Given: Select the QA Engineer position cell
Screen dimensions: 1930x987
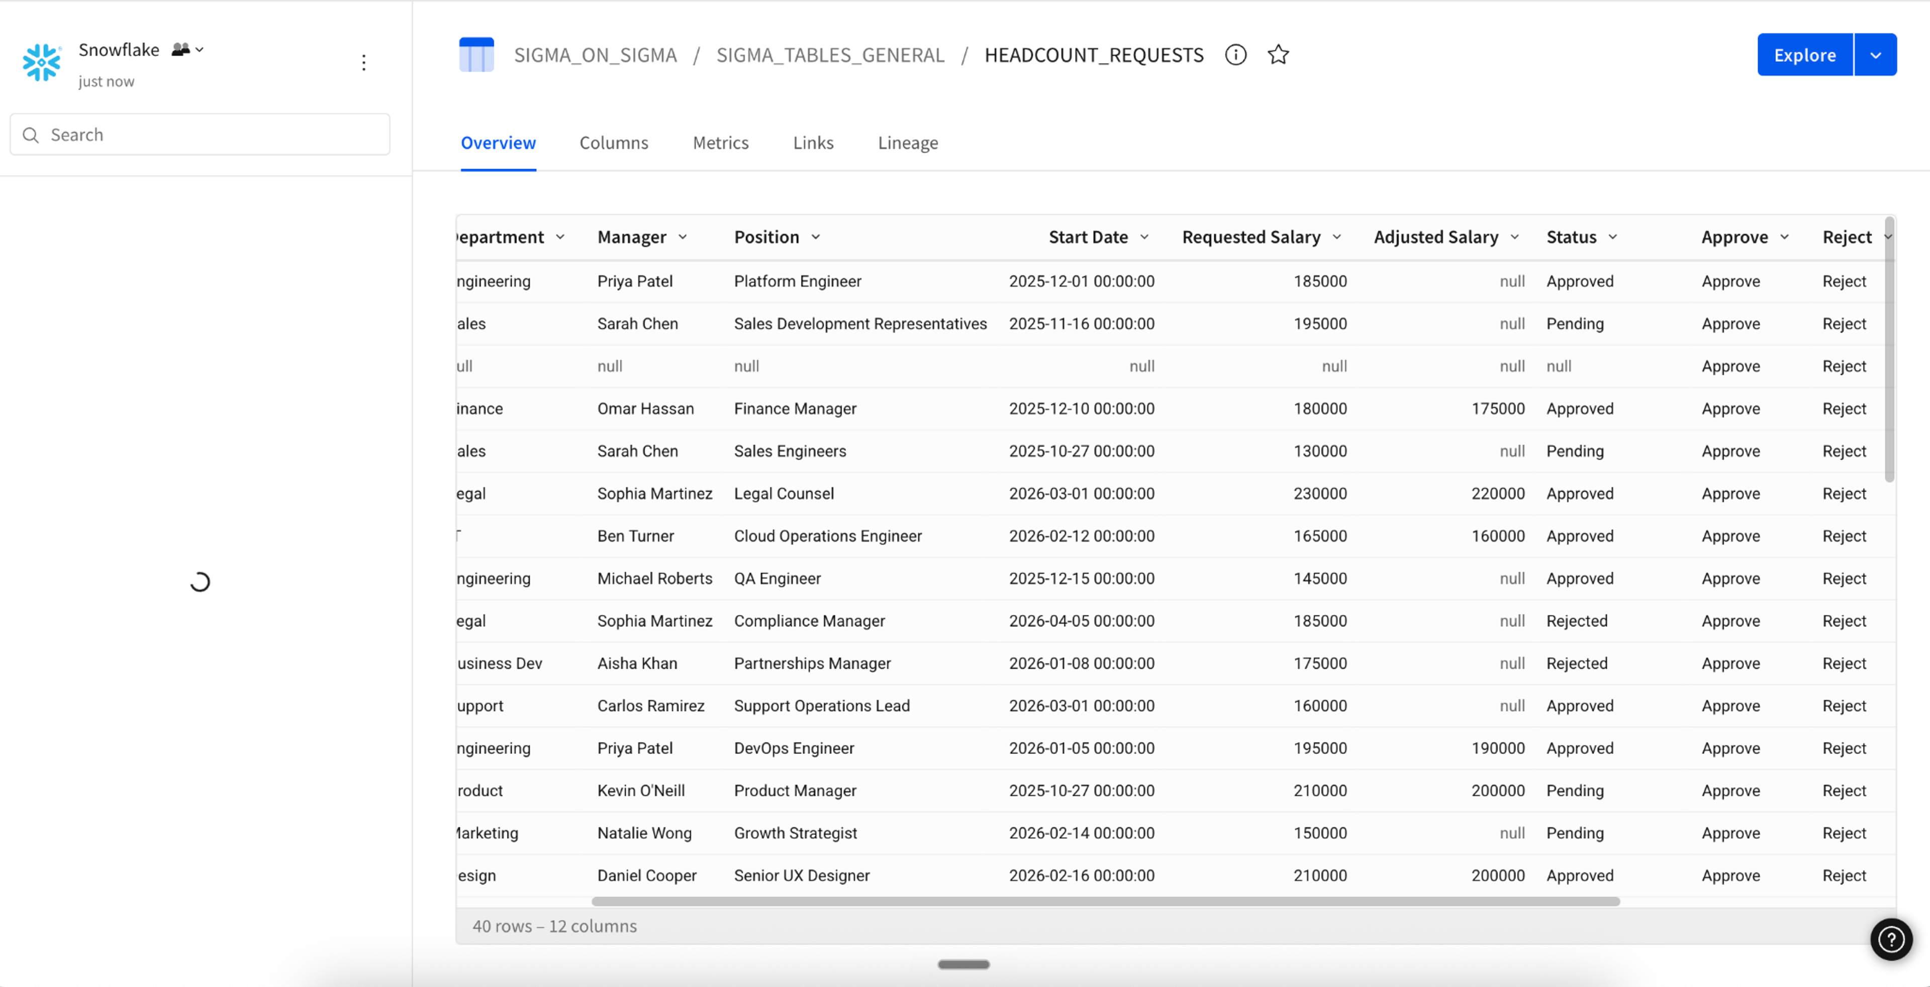Looking at the screenshot, I should 777,579.
